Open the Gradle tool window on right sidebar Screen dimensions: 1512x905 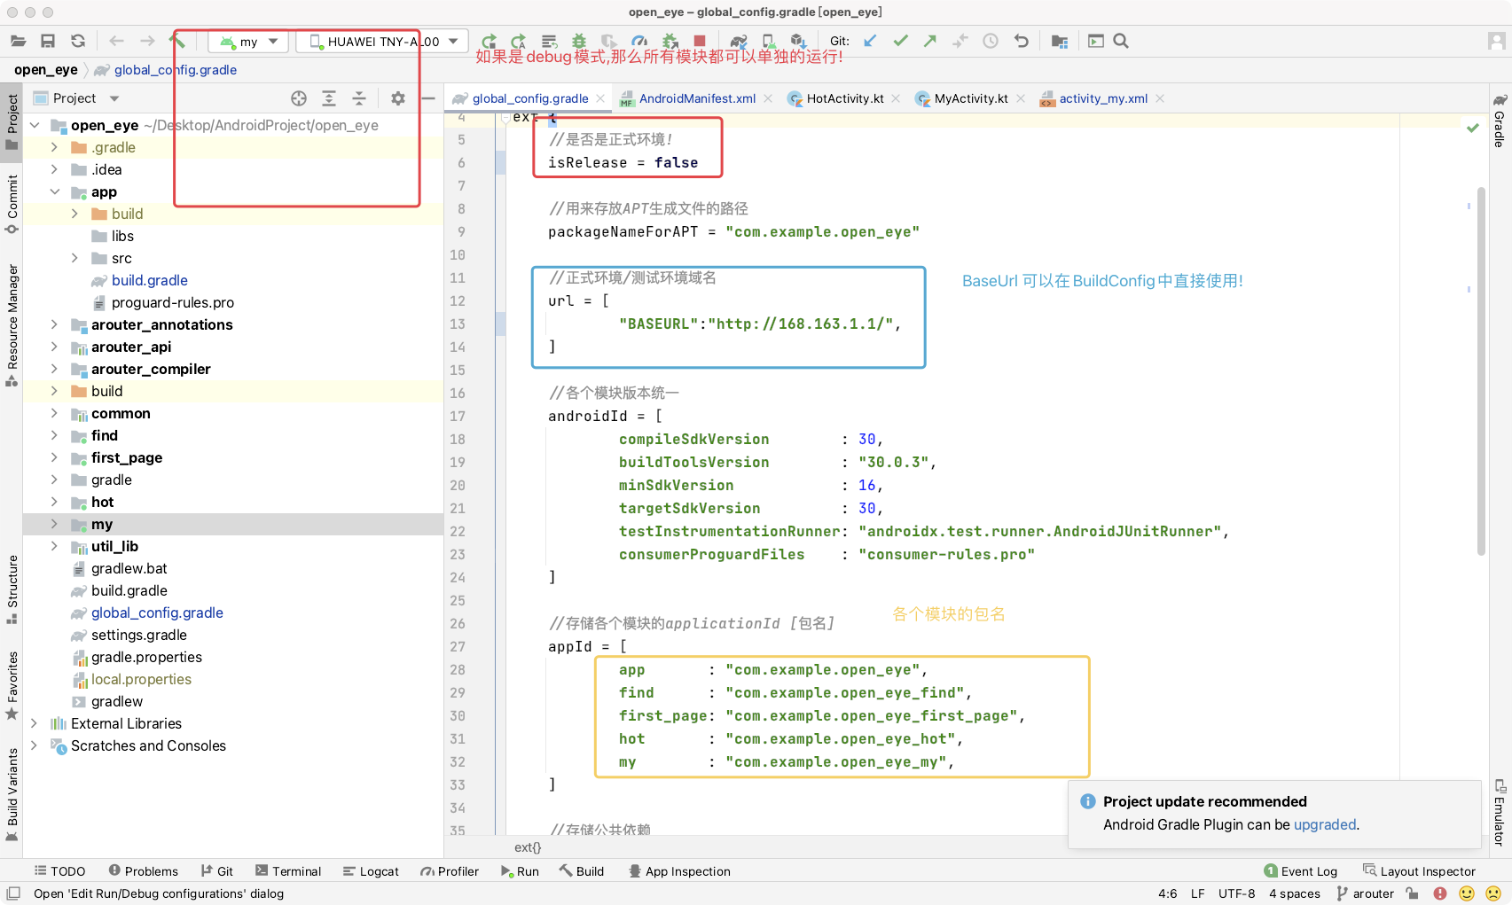pos(1500,120)
